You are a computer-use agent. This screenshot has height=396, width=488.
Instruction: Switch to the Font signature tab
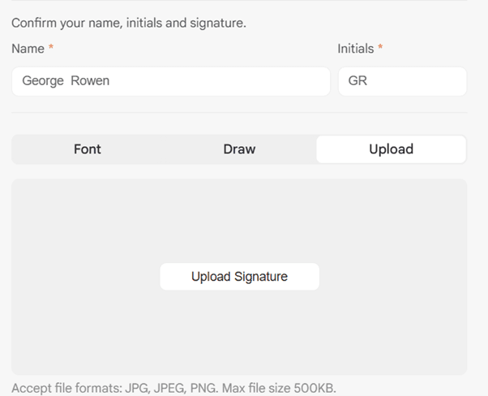88,149
